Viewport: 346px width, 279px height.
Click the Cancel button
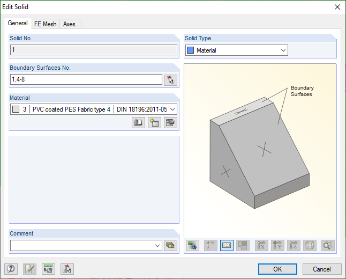[322, 269]
